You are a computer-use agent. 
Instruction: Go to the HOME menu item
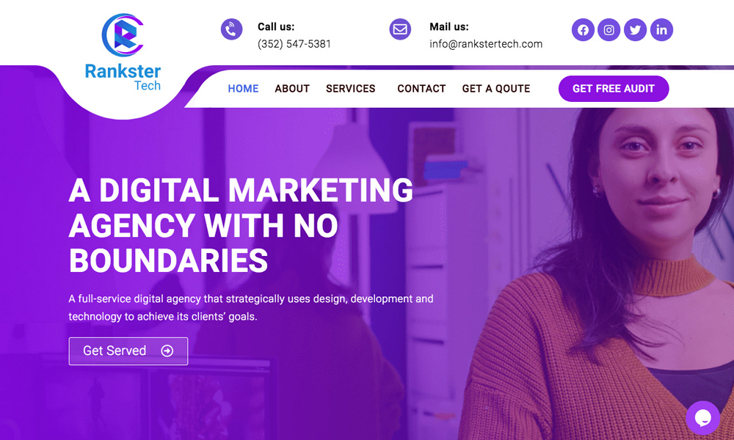(x=243, y=89)
